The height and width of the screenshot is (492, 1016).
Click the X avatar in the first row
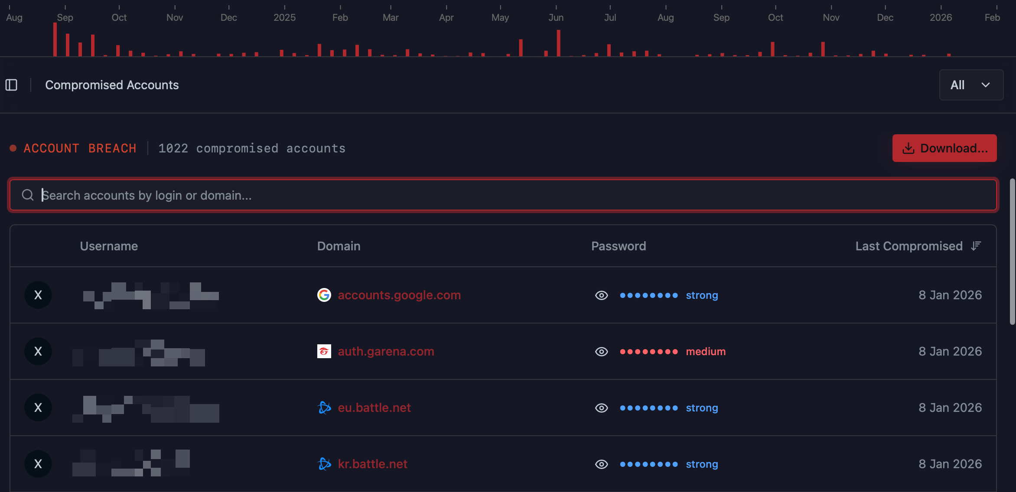(38, 295)
